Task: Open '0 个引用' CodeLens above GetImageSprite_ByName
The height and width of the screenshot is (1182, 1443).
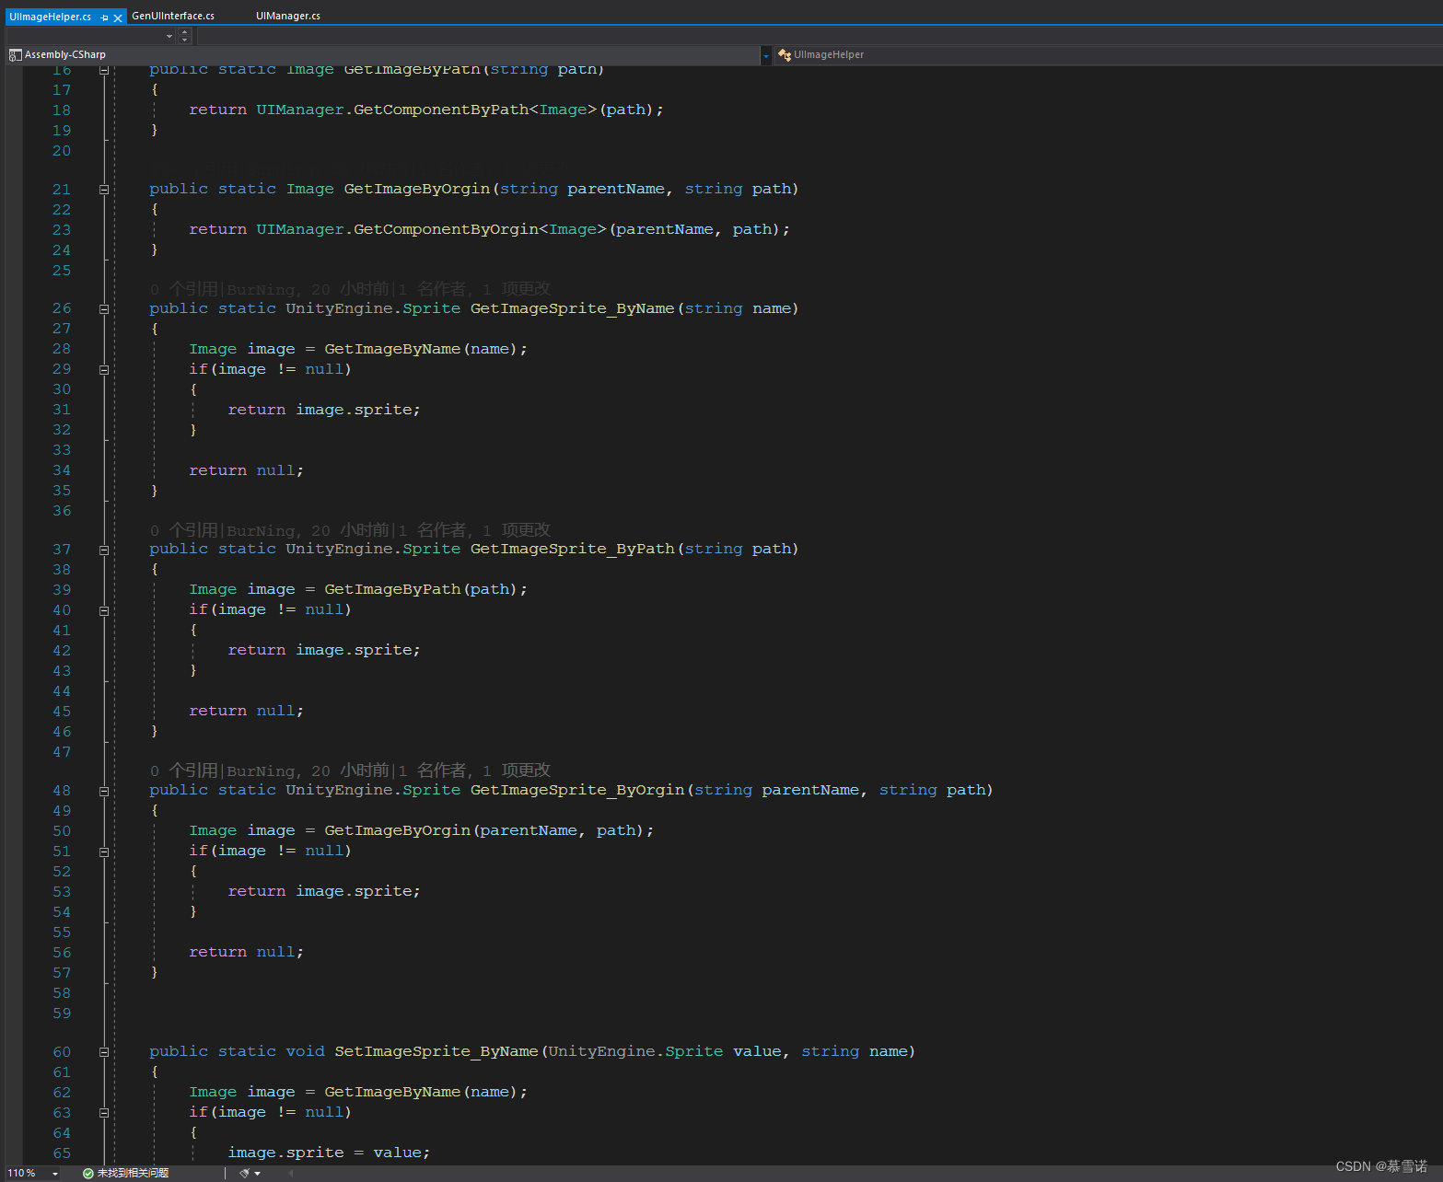Action: point(183,289)
